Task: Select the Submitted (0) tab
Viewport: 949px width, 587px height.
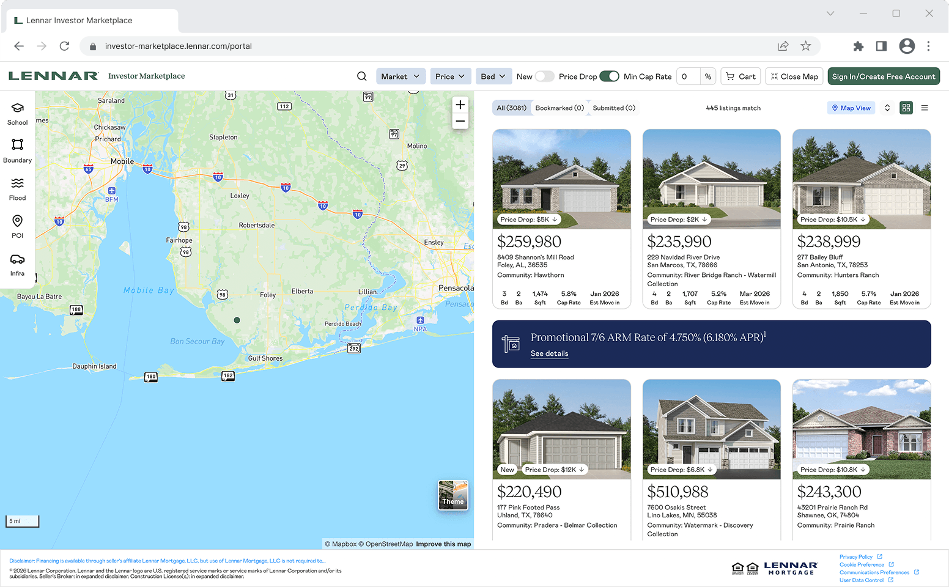Action: pyautogui.click(x=614, y=108)
